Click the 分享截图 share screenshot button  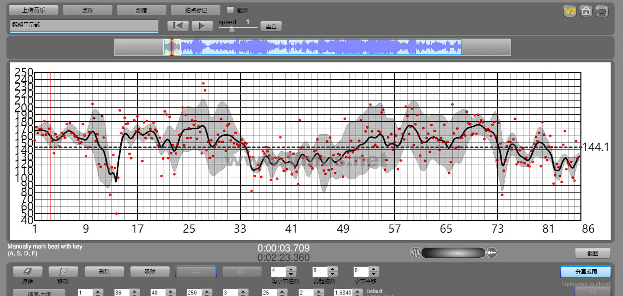(585, 272)
